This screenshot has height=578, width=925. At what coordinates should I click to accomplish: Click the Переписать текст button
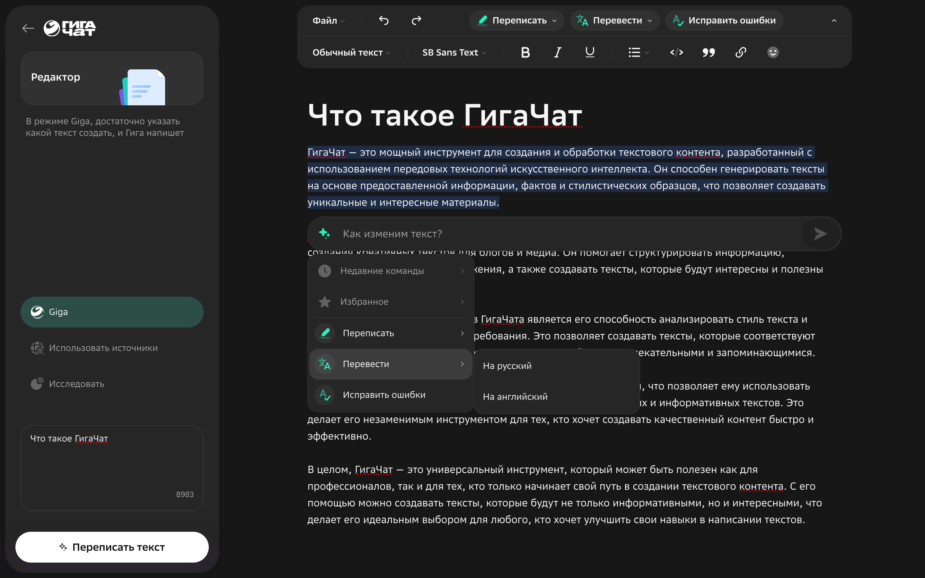pos(112,547)
